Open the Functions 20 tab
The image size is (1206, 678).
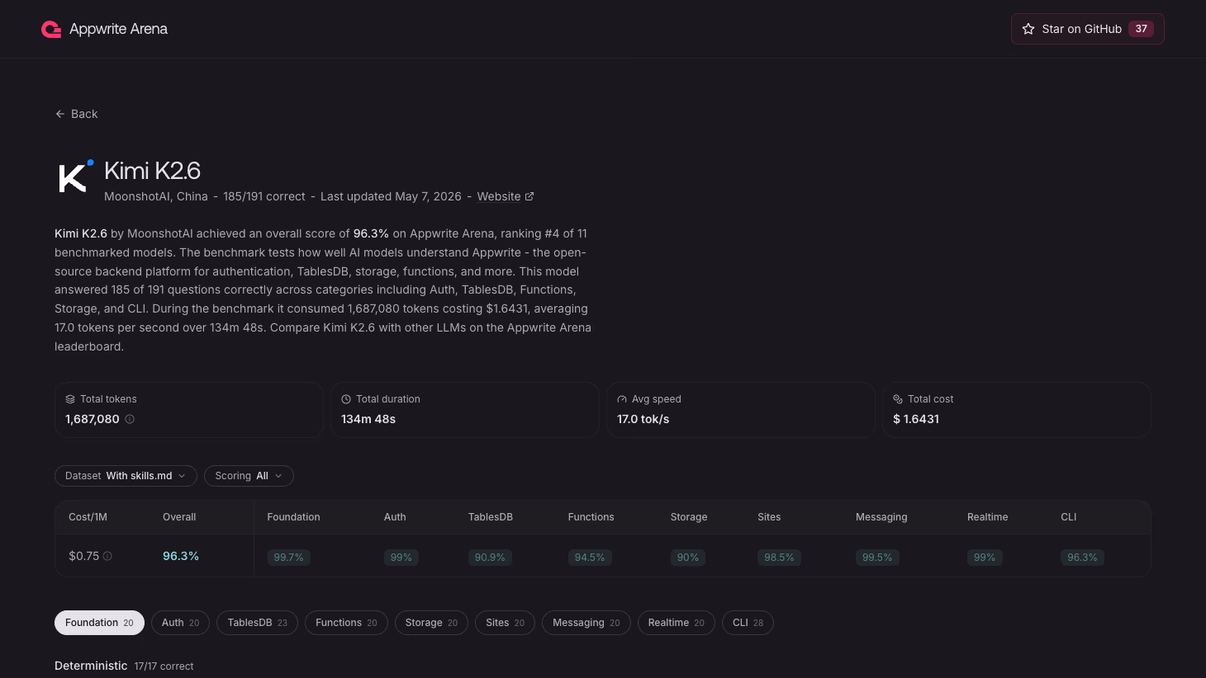[x=346, y=623]
